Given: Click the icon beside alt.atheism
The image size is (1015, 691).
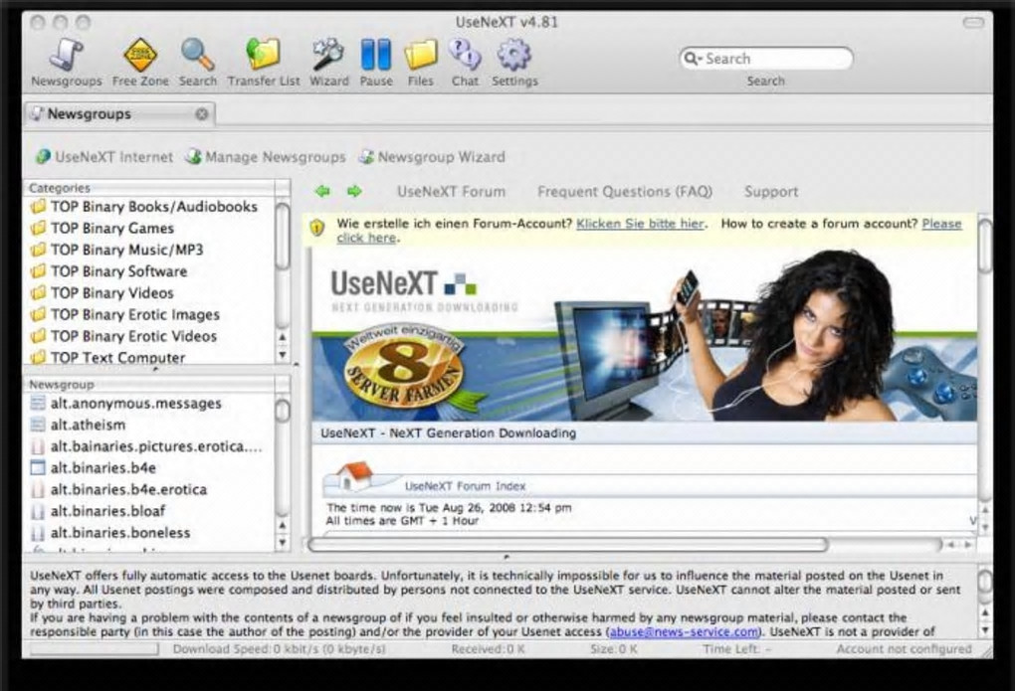Looking at the screenshot, I should pos(38,425).
